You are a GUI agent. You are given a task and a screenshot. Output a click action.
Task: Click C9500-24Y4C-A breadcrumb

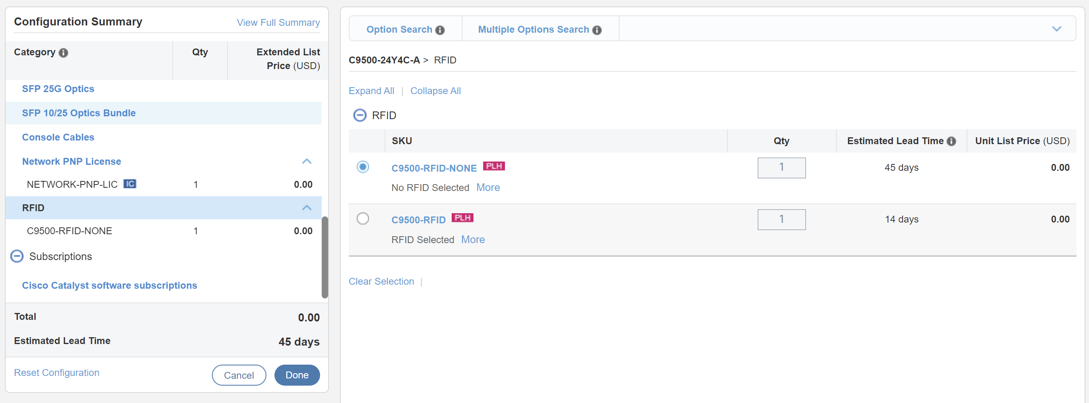(x=384, y=60)
